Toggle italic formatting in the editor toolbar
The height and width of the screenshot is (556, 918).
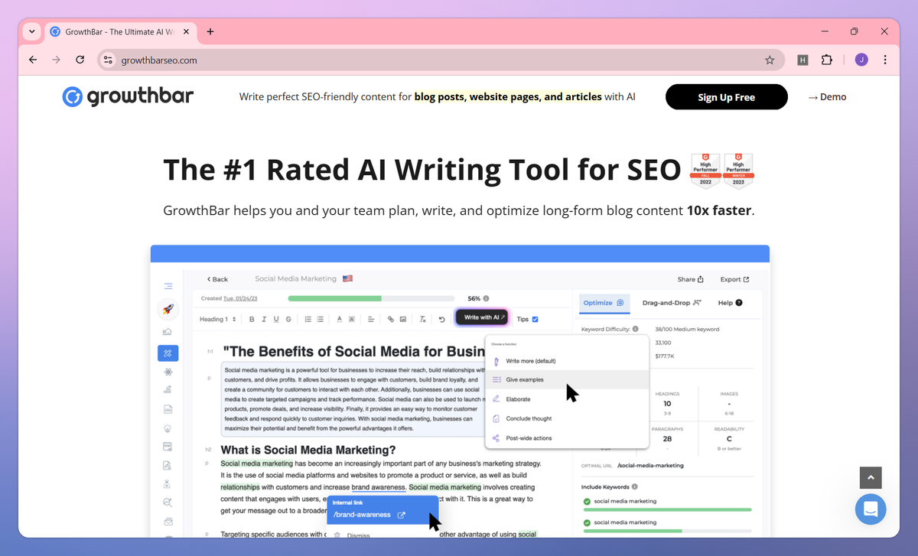point(264,319)
